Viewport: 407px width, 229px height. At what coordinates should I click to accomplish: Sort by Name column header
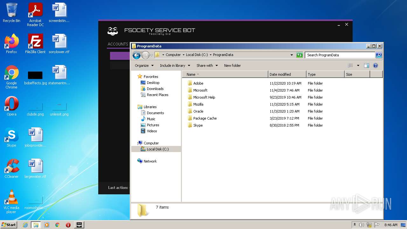(x=225, y=74)
